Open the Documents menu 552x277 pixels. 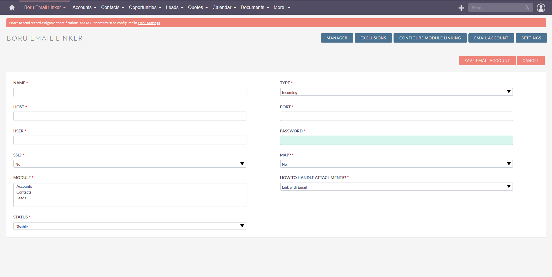point(255,8)
